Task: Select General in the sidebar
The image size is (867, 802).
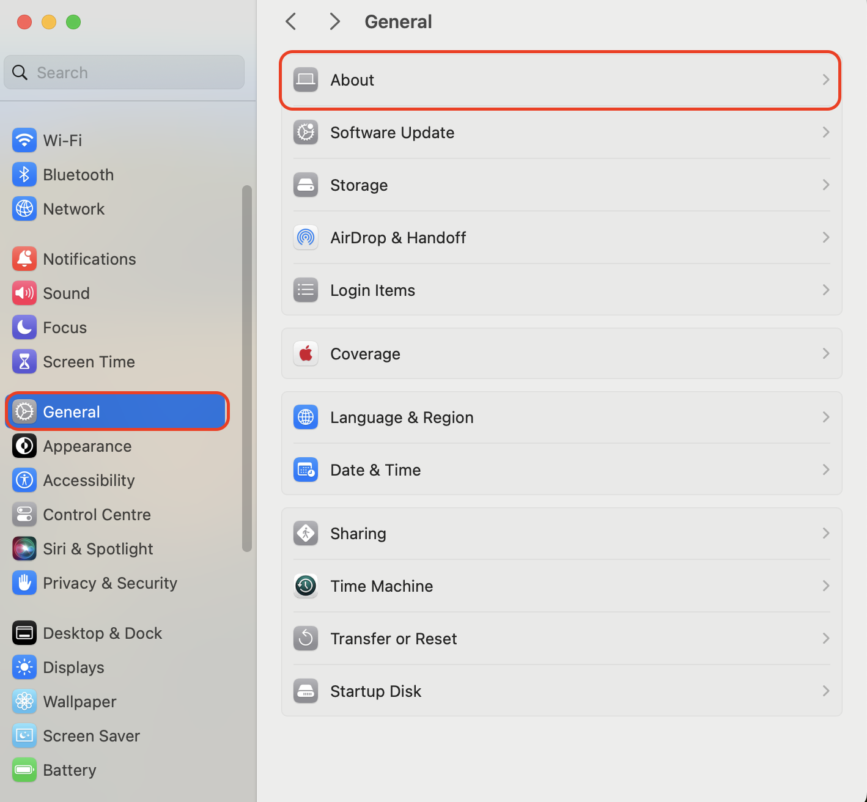Action: click(117, 412)
